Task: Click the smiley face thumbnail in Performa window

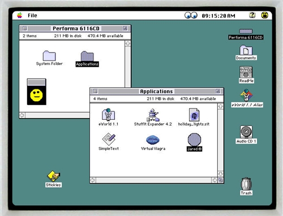Action: coord(36,92)
